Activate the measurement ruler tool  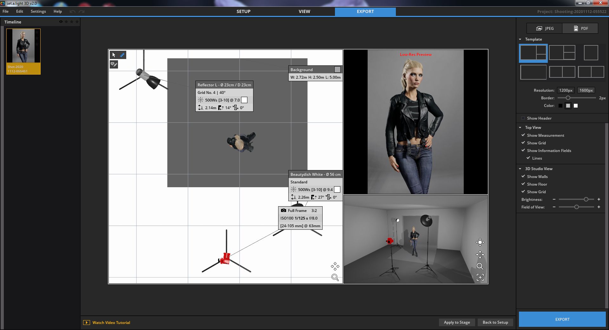coord(122,55)
